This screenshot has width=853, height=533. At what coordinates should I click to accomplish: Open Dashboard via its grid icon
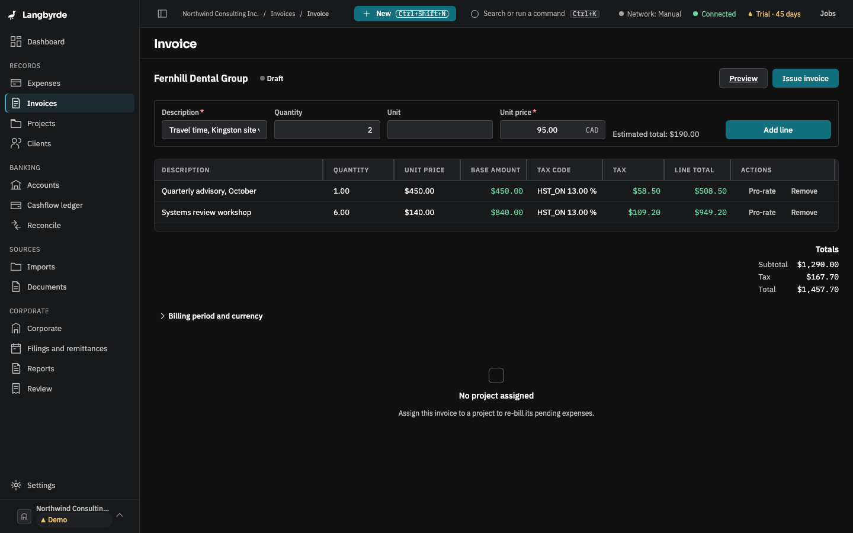click(x=16, y=41)
